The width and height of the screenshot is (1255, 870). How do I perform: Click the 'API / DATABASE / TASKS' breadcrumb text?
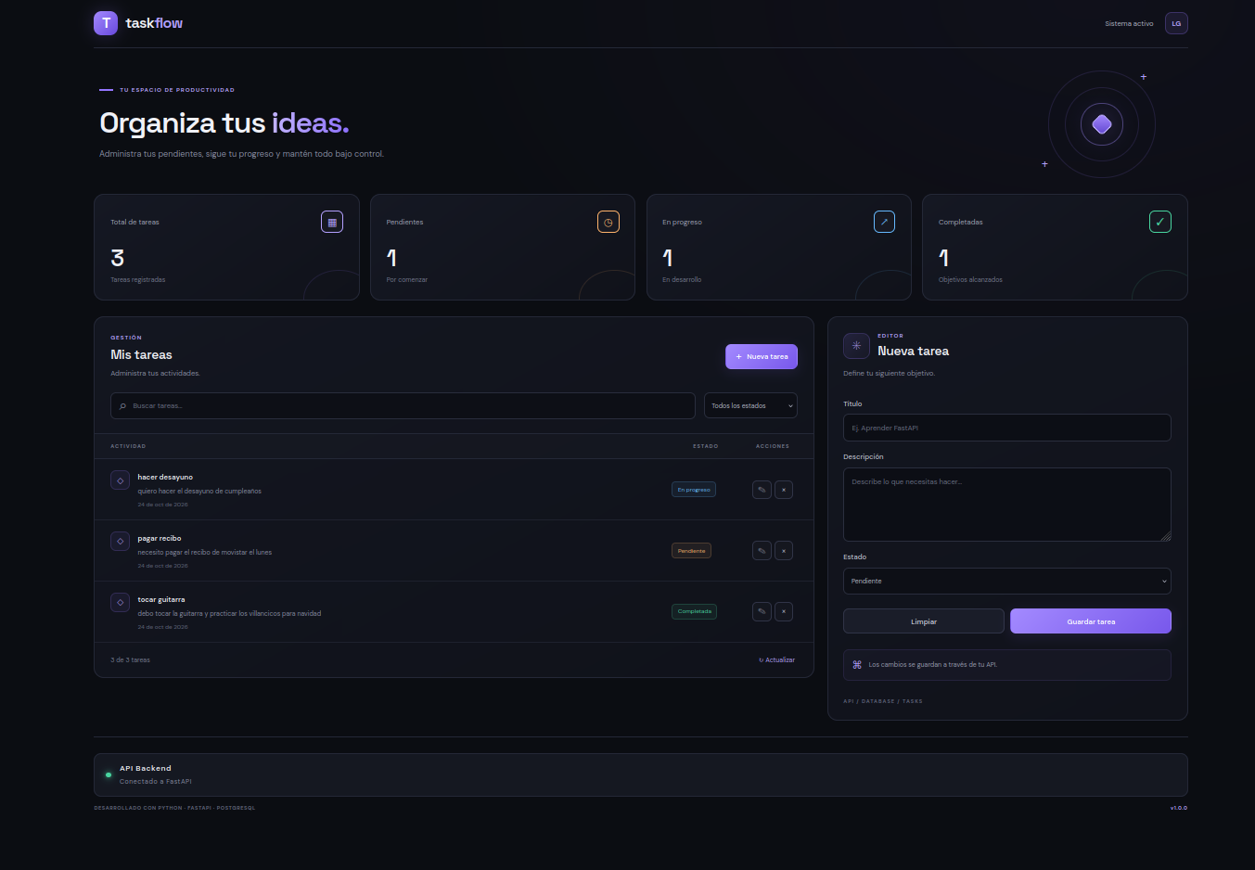point(883,701)
